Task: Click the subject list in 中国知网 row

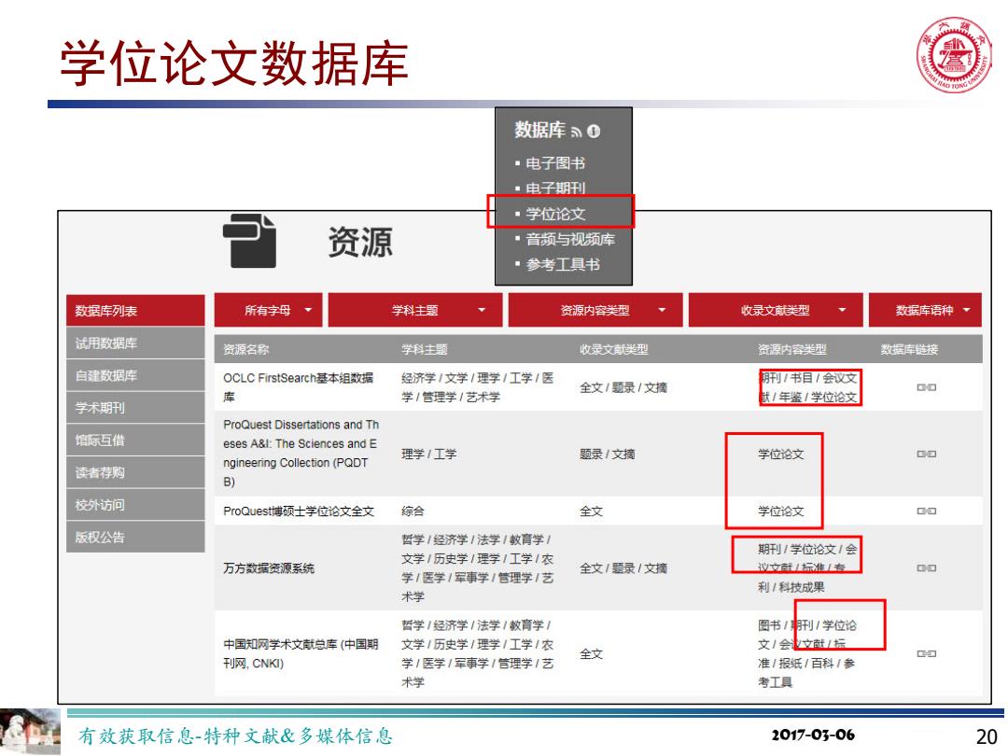Action: (477, 653)
